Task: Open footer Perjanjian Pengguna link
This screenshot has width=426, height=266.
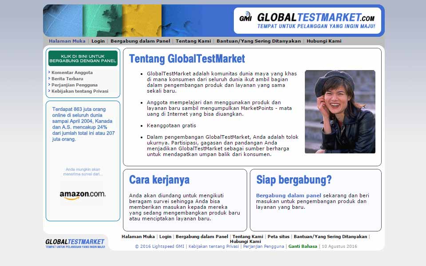Action: tap(264, 246)
